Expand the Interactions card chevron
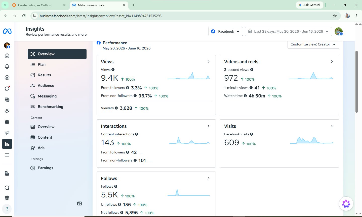The height and width of the screenshot is (217, 362). pyautogui.click(x=209, y=126)
